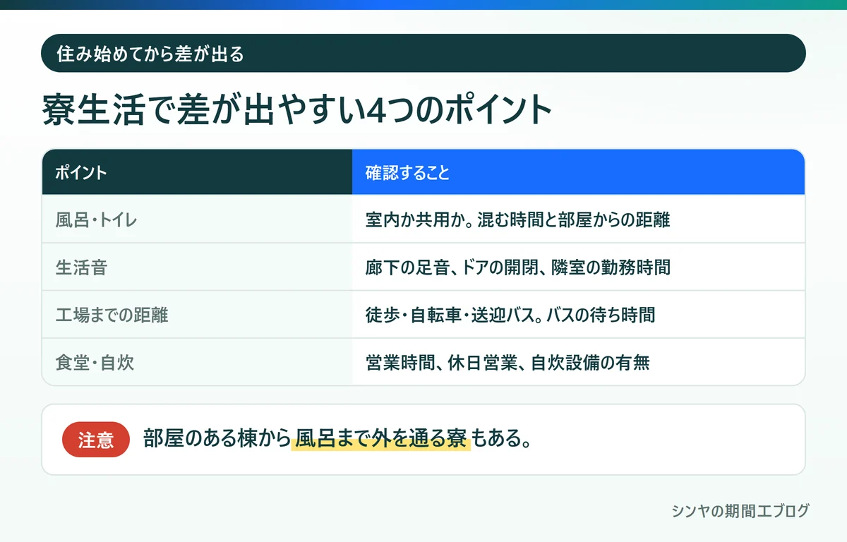The height and width of the screenshot is (542, 847).
Task: Select the 風呂・トイレ row label
Action: tap(96, 219)
